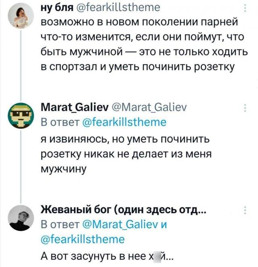Click Marat_Galiev's pixel sunglasses avatar
This screenshot has width=258, height=267.
click(19, 115)
